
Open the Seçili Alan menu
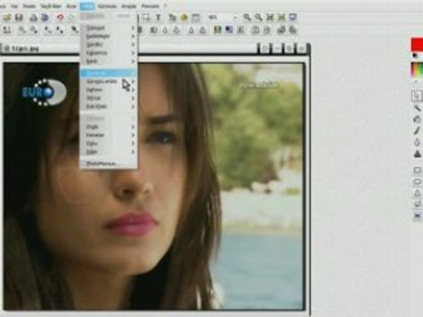51,6
